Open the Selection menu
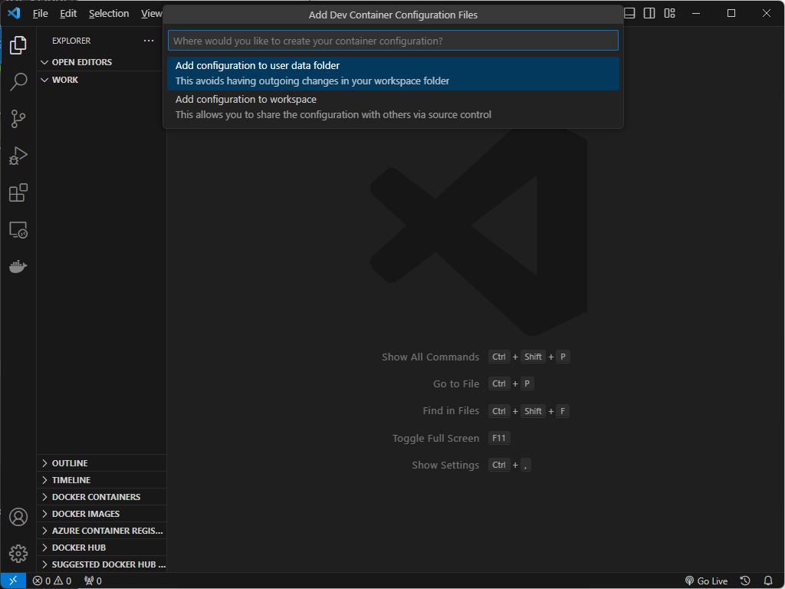This screenshot has width=785, height=589. click(x=109, y=14)
